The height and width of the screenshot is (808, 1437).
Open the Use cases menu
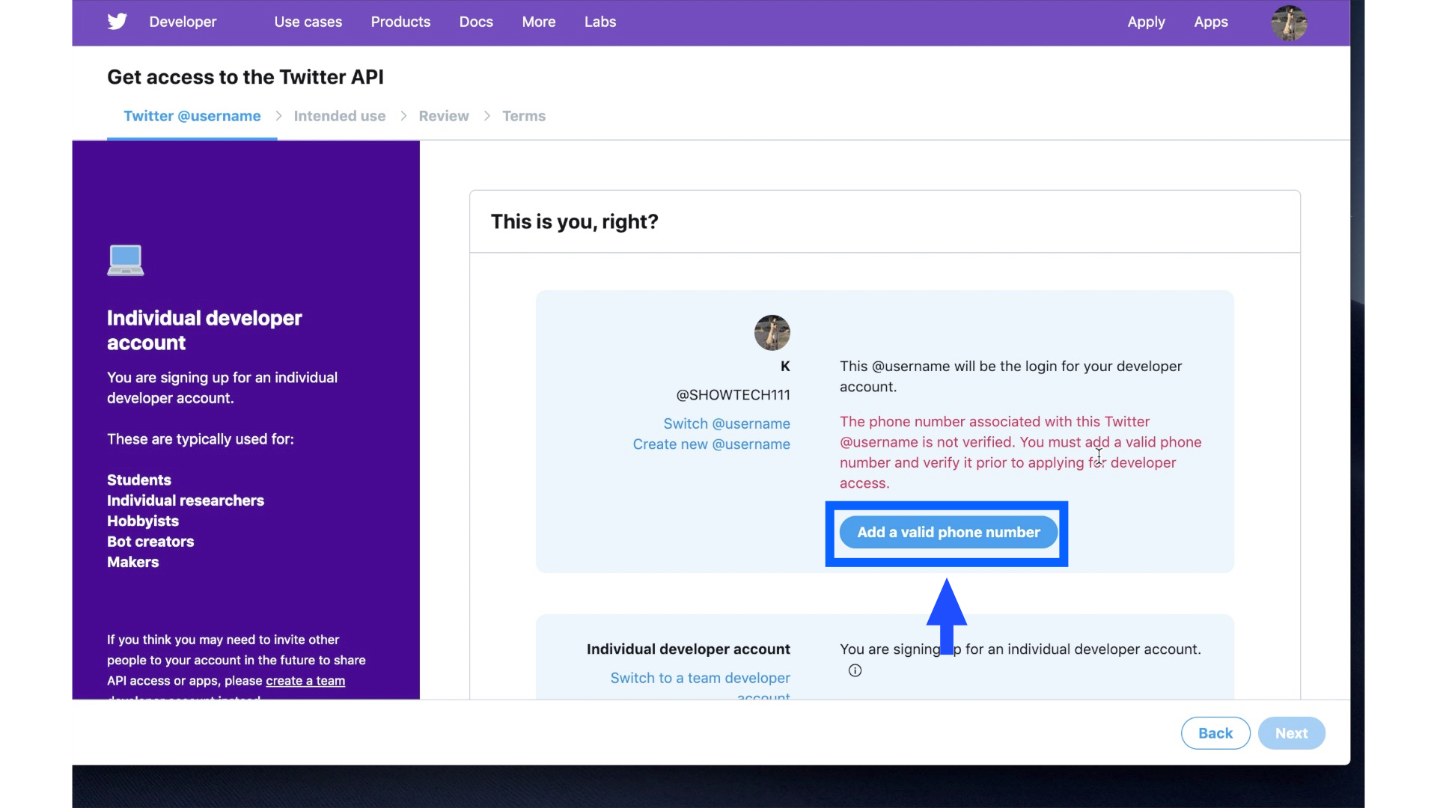click(308, 22)
